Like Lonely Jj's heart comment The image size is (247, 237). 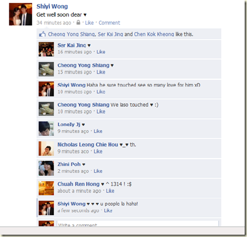98,131
